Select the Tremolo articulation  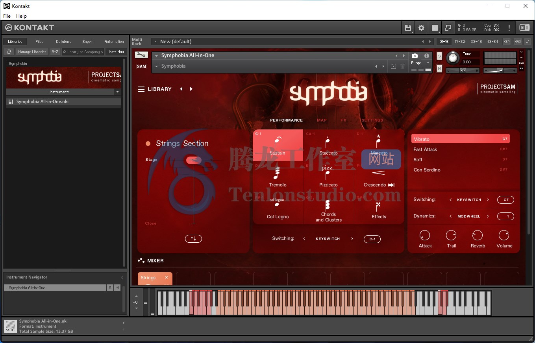(278, 177)
